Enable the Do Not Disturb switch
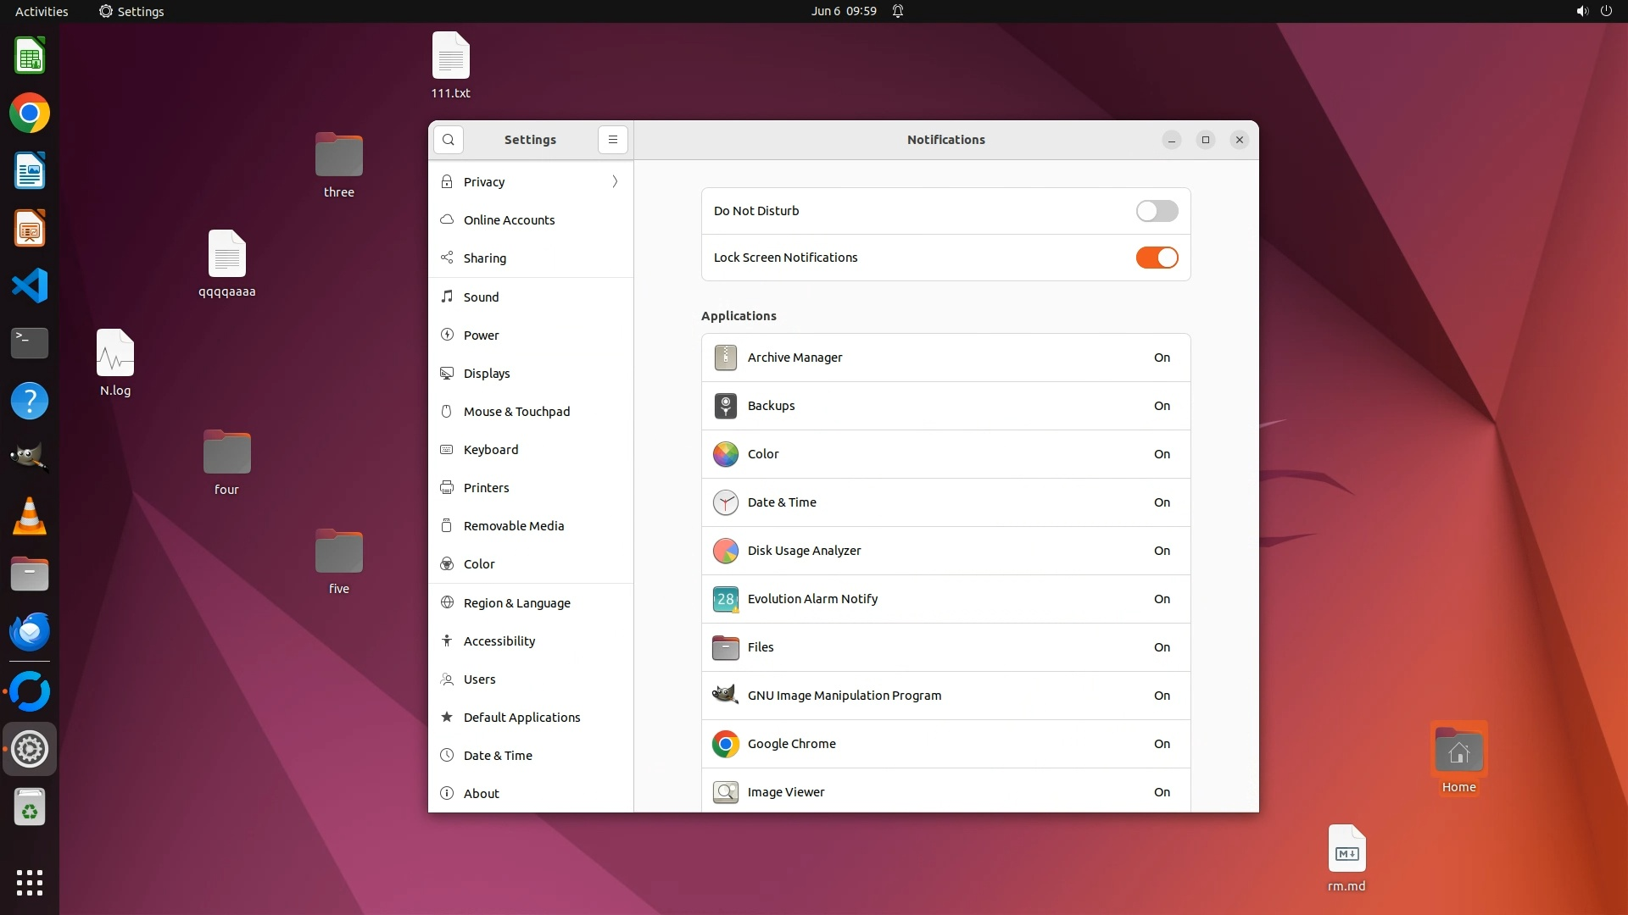The width and height of the screenshot is (1628, 915). tap(1157, 211)
